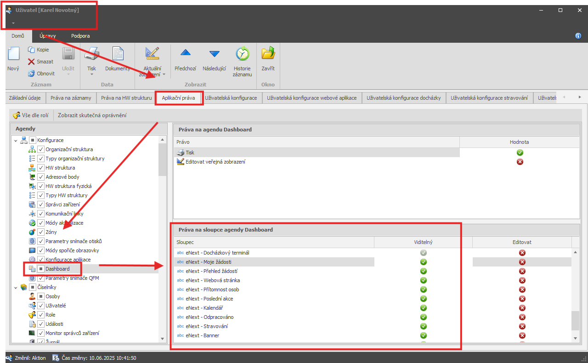Sort by the Viditelný column header
Image resolution: width=588 pixels, height=363 pixels.
[x=423, y=242]
